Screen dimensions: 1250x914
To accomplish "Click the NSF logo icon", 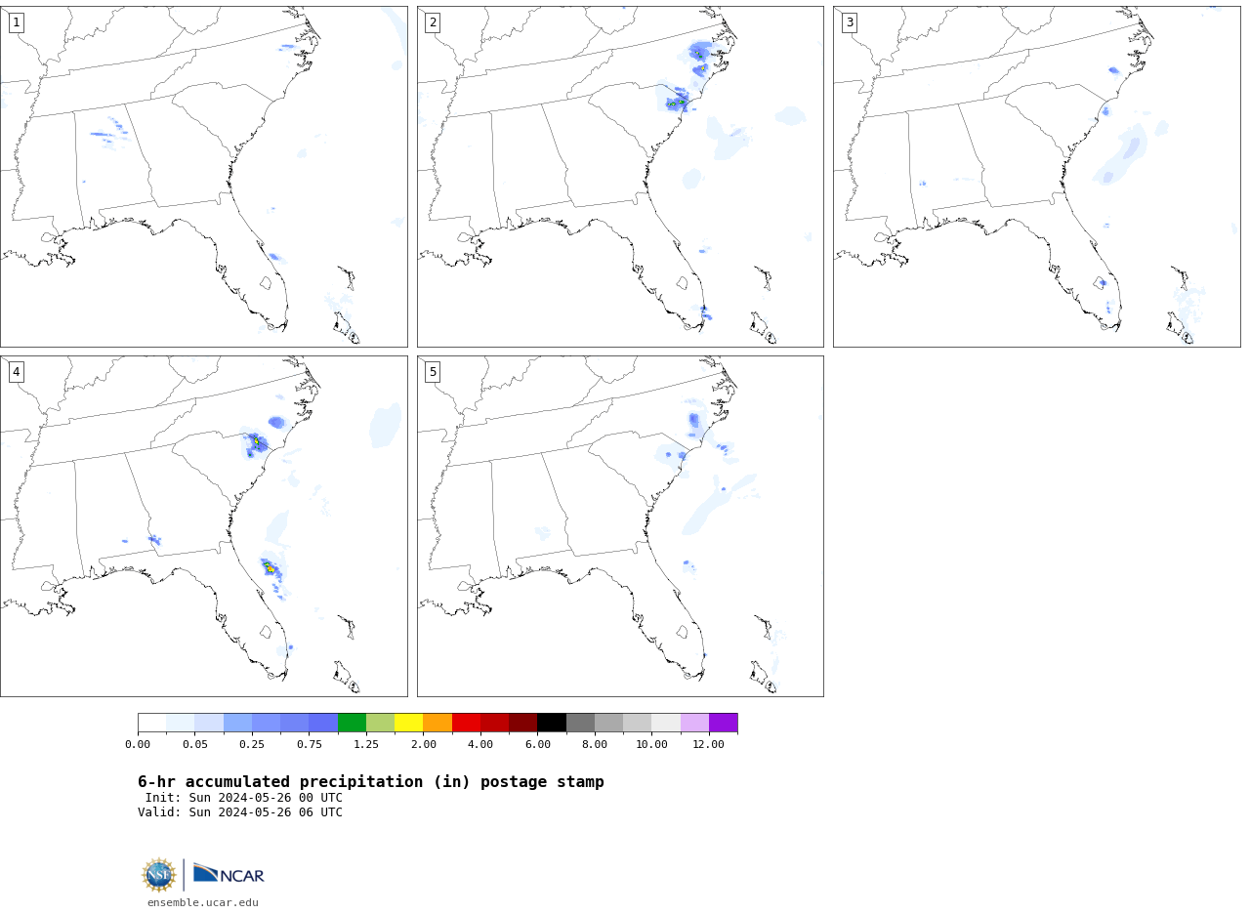I will 159,875.
